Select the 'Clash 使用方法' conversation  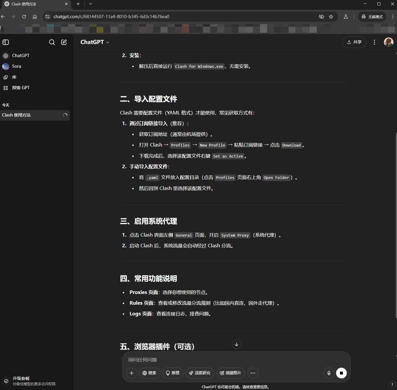coord(35,115)
